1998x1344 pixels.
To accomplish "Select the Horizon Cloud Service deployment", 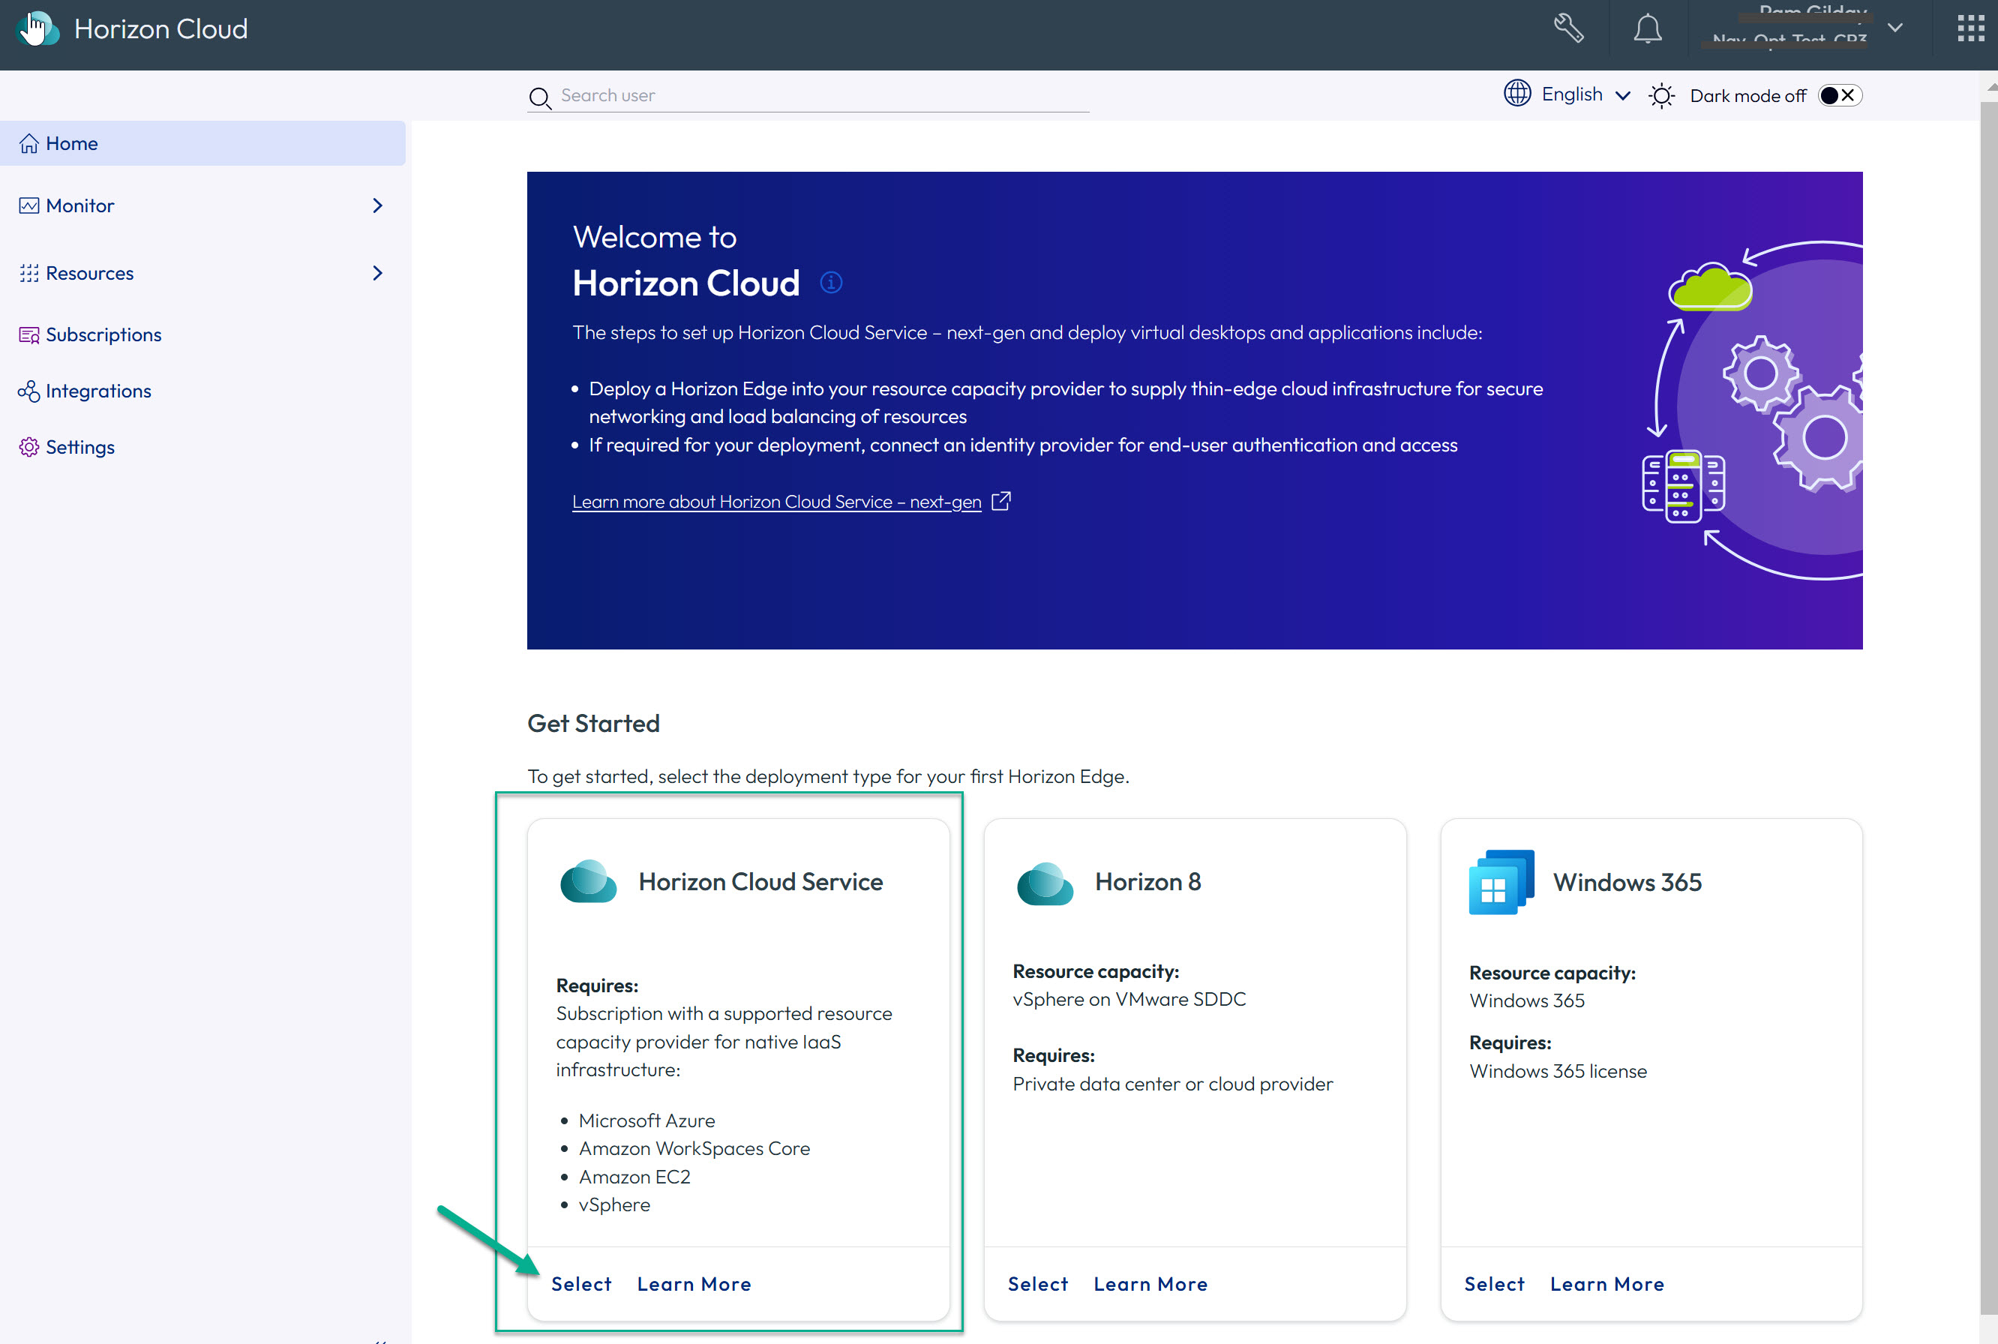I will click(581, 1284).
